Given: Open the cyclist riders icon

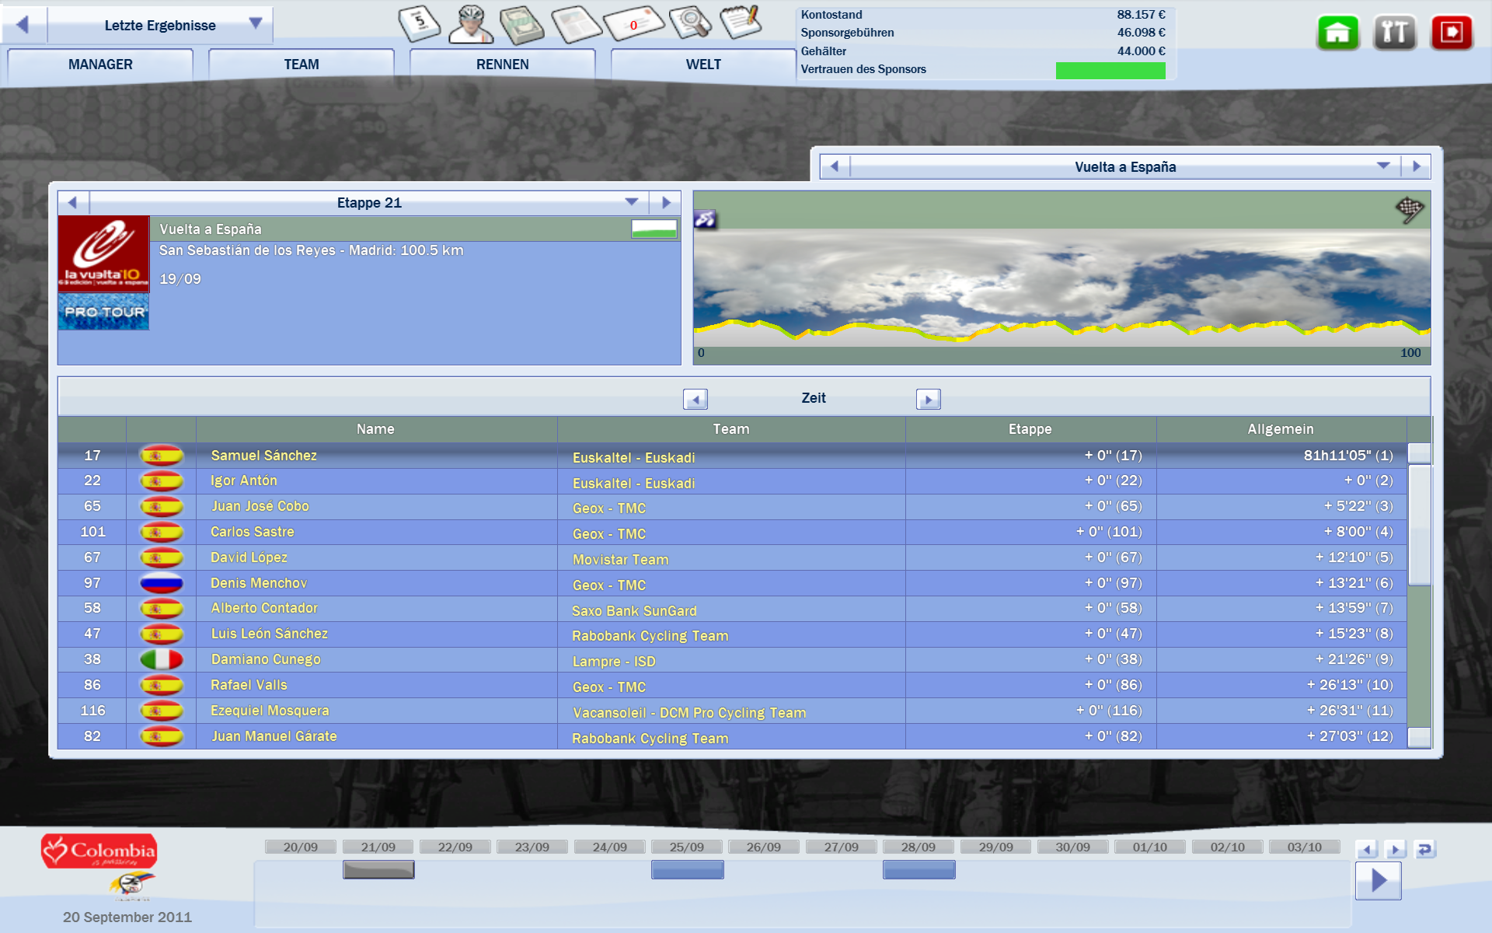Looking at the screenshot, I should tap(471, 23).
